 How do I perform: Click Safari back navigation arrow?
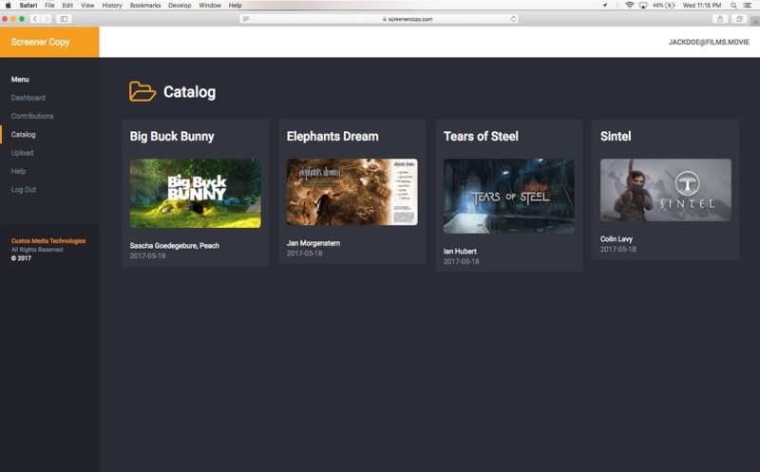click(35, 19)
